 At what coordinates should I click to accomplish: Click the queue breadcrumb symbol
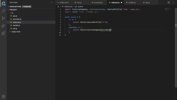pos(80,7)
